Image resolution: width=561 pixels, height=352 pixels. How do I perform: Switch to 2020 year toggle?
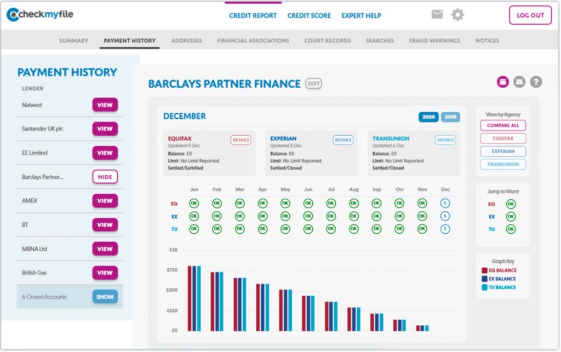click(428, 117)
